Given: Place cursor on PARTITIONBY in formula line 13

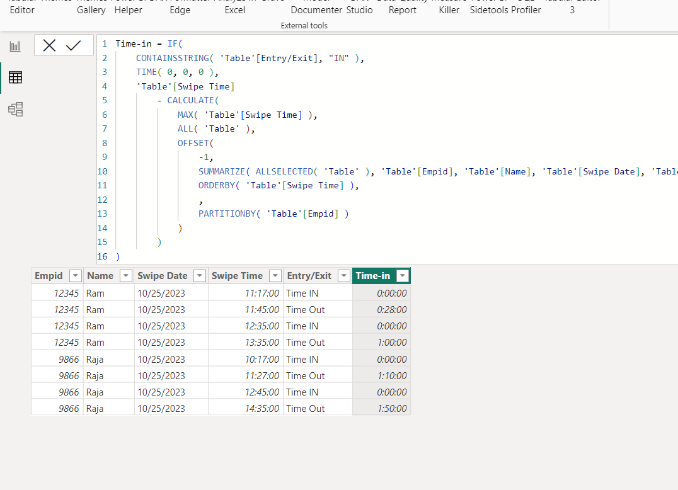Looking at the screenshot, I should pos(227,214).
